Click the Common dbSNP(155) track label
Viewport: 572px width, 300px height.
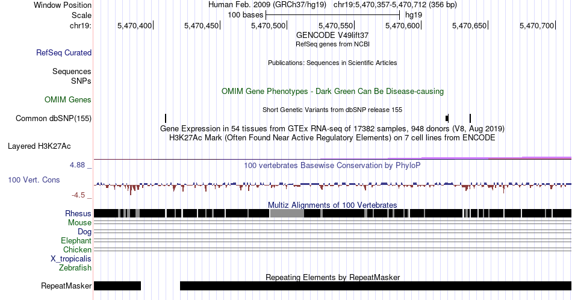[x=54, y=118]
